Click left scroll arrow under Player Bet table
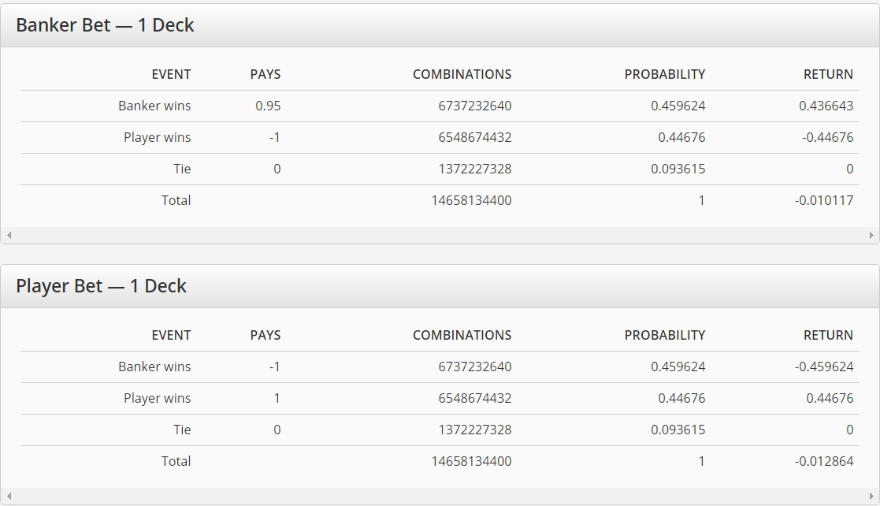880x506 pixels. coord(8,496)
